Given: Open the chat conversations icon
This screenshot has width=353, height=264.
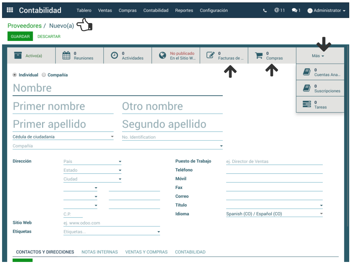Looking at the screenshot, I should pos(294,10).
